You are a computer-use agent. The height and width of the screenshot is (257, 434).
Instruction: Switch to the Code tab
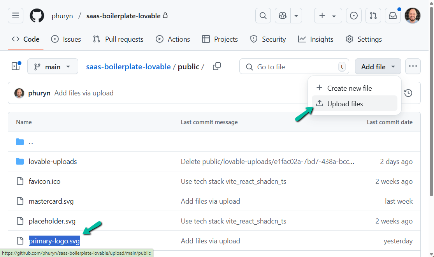click(x=25, y=39)
